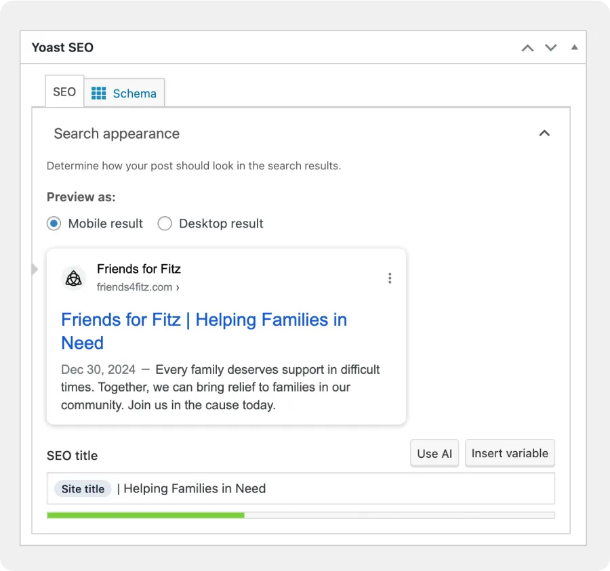Move Yoast SEO panel up
This screenshot has height=571, width=610.
tap(527, 48)
